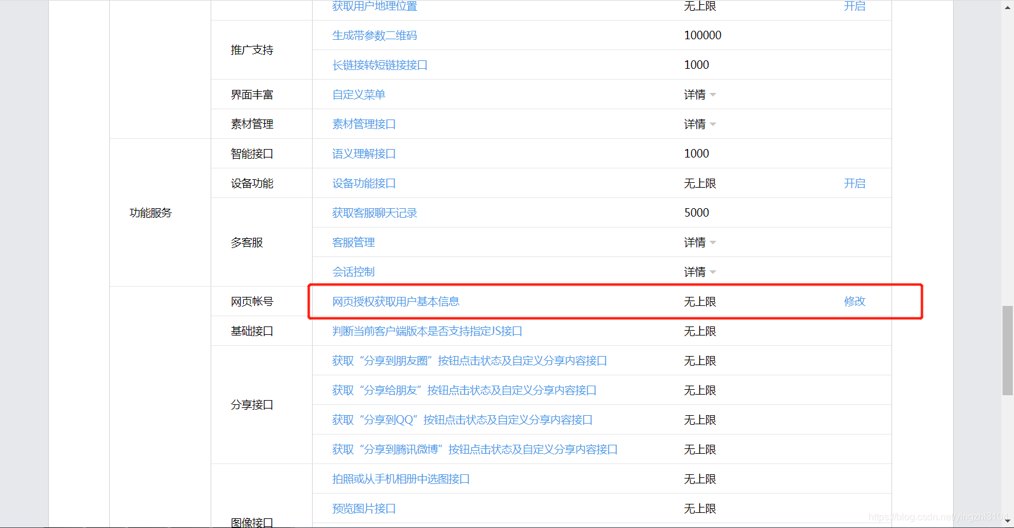Screen dimensions: 1014x528
Task: Select the 1000 limit for 长链接转短链接接口
Action: coord(697,65)
